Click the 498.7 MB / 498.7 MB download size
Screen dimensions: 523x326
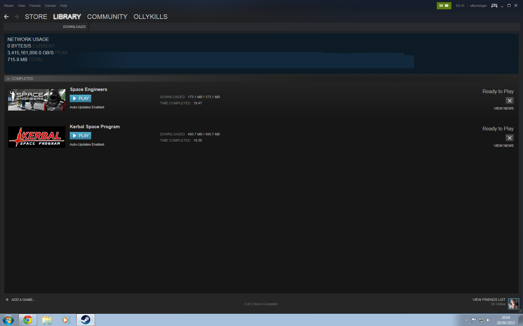(204, 134)
